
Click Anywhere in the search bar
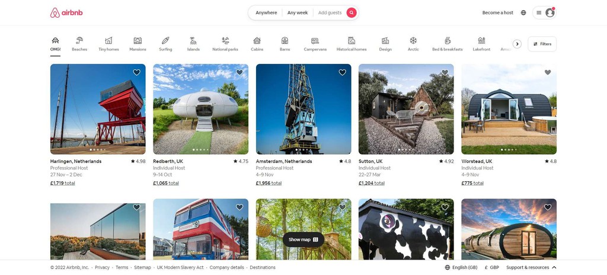(266, 13)
